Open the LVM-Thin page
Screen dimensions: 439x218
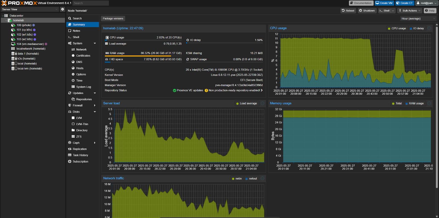pos(83,124)
